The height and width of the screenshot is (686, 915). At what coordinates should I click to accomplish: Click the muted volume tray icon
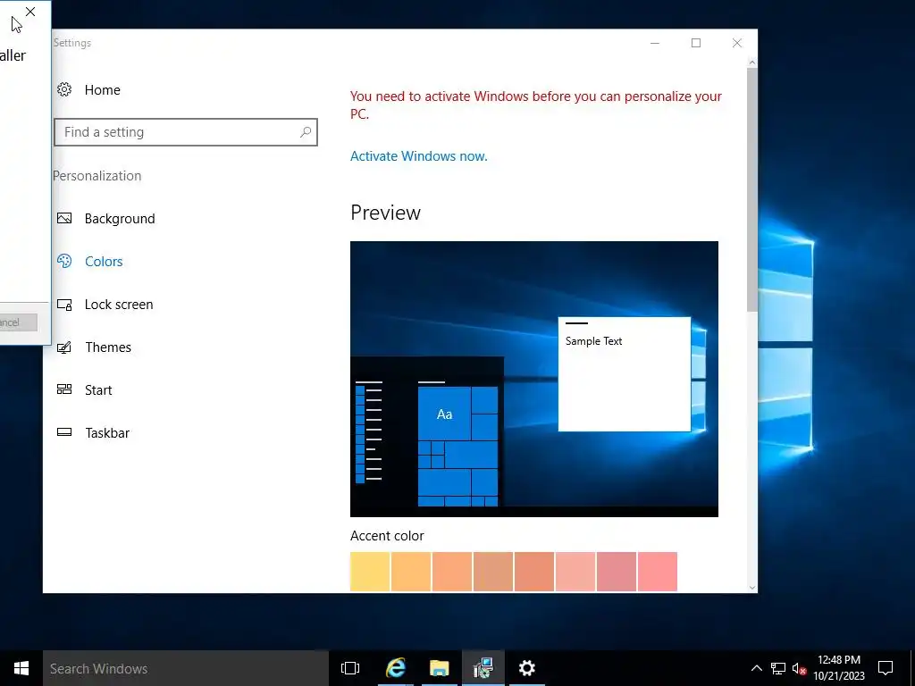click(x=799, y=668)
